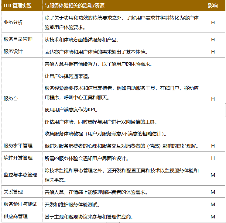Screen dimensions: 226x223
Task: Click the line '让用户选择沟通渠道。'
Action: click(67, 76)
